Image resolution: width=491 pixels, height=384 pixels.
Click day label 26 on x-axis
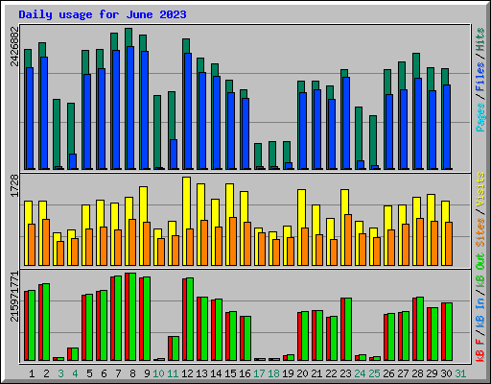tap(388, 373)
